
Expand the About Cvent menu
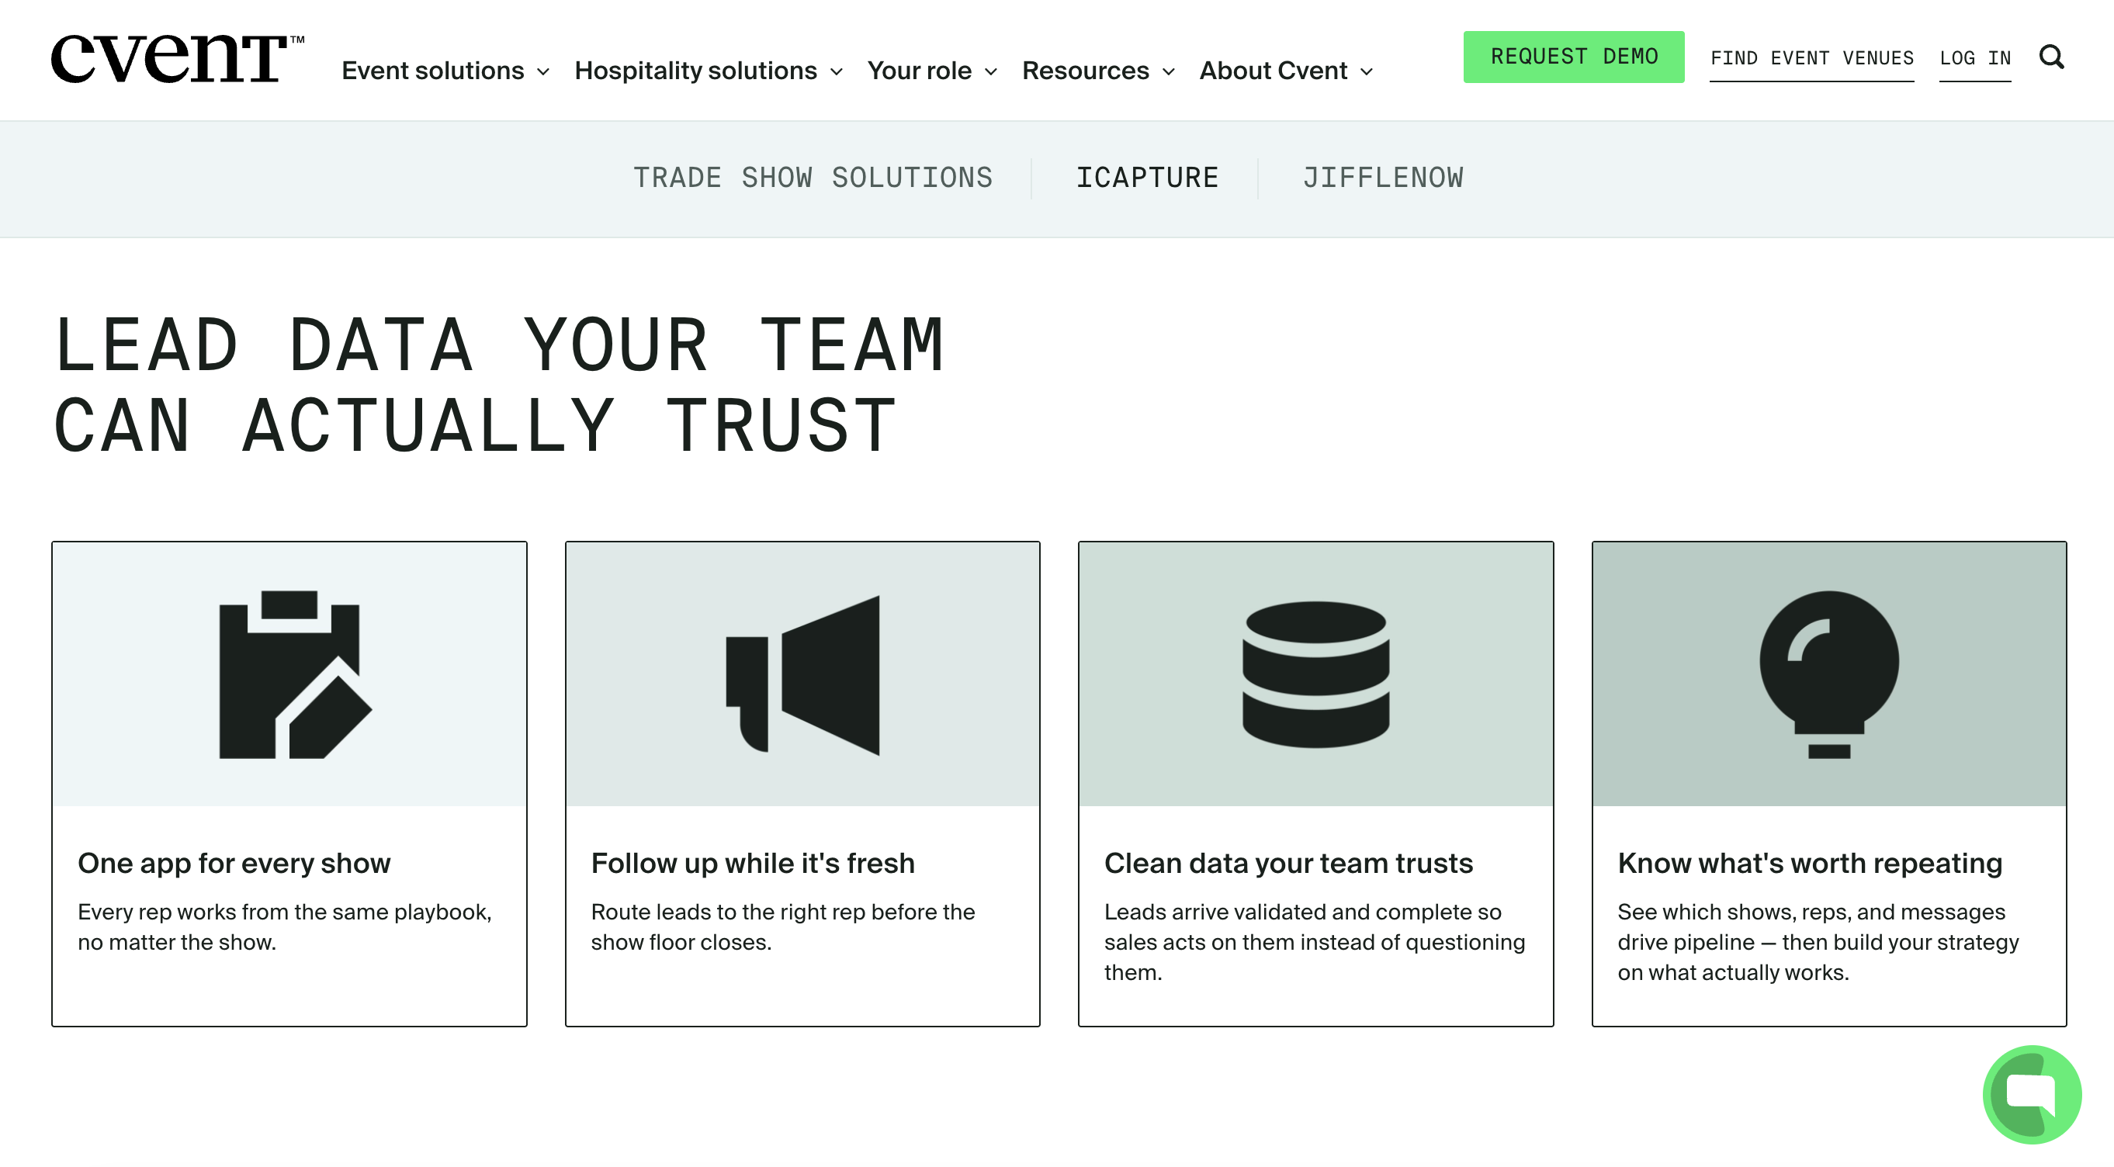[1286, 71]
